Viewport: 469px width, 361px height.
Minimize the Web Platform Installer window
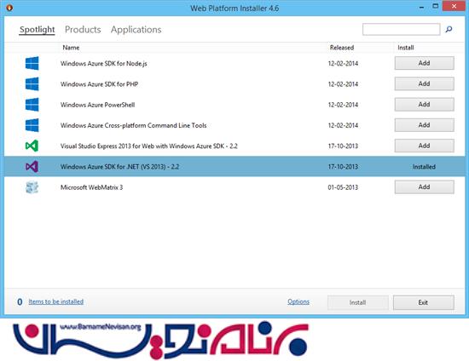click(422, 7)
